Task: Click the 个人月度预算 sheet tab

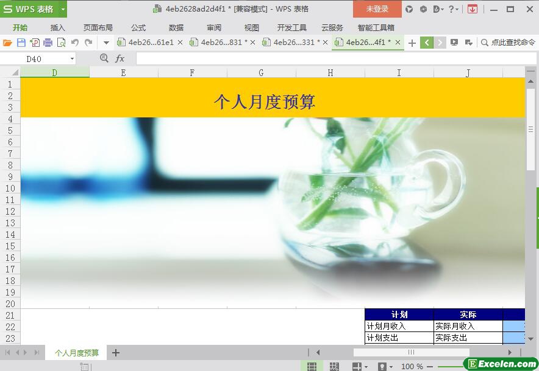Action: coord(76,353)
